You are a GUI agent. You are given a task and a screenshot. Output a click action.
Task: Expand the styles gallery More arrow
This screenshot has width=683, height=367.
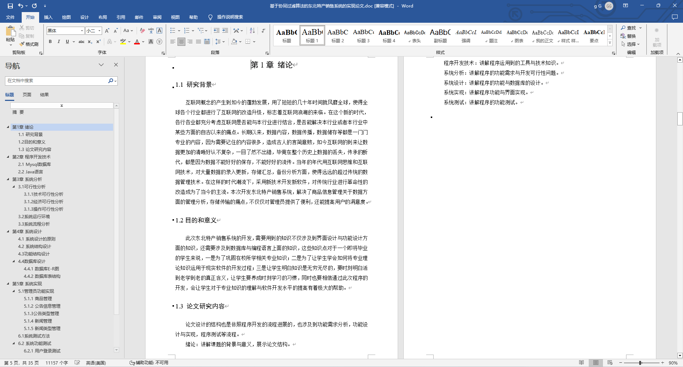pyautogui.click(x=610, y=43)
